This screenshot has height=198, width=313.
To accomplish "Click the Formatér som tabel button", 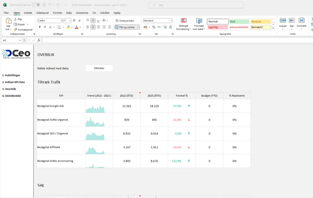I will coord(199,24).
